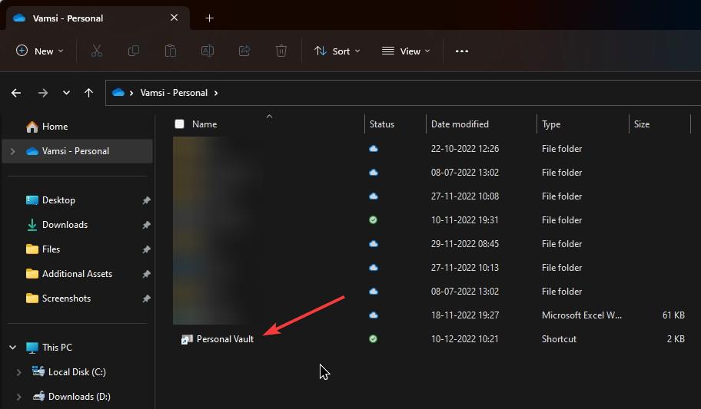Close the Vamsi - Personal tab
701x409 pixels.
174,18
